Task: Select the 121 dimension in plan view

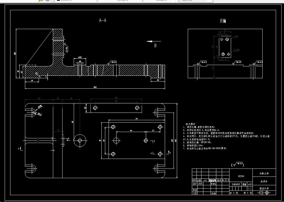Action: (x=137, y=119)
